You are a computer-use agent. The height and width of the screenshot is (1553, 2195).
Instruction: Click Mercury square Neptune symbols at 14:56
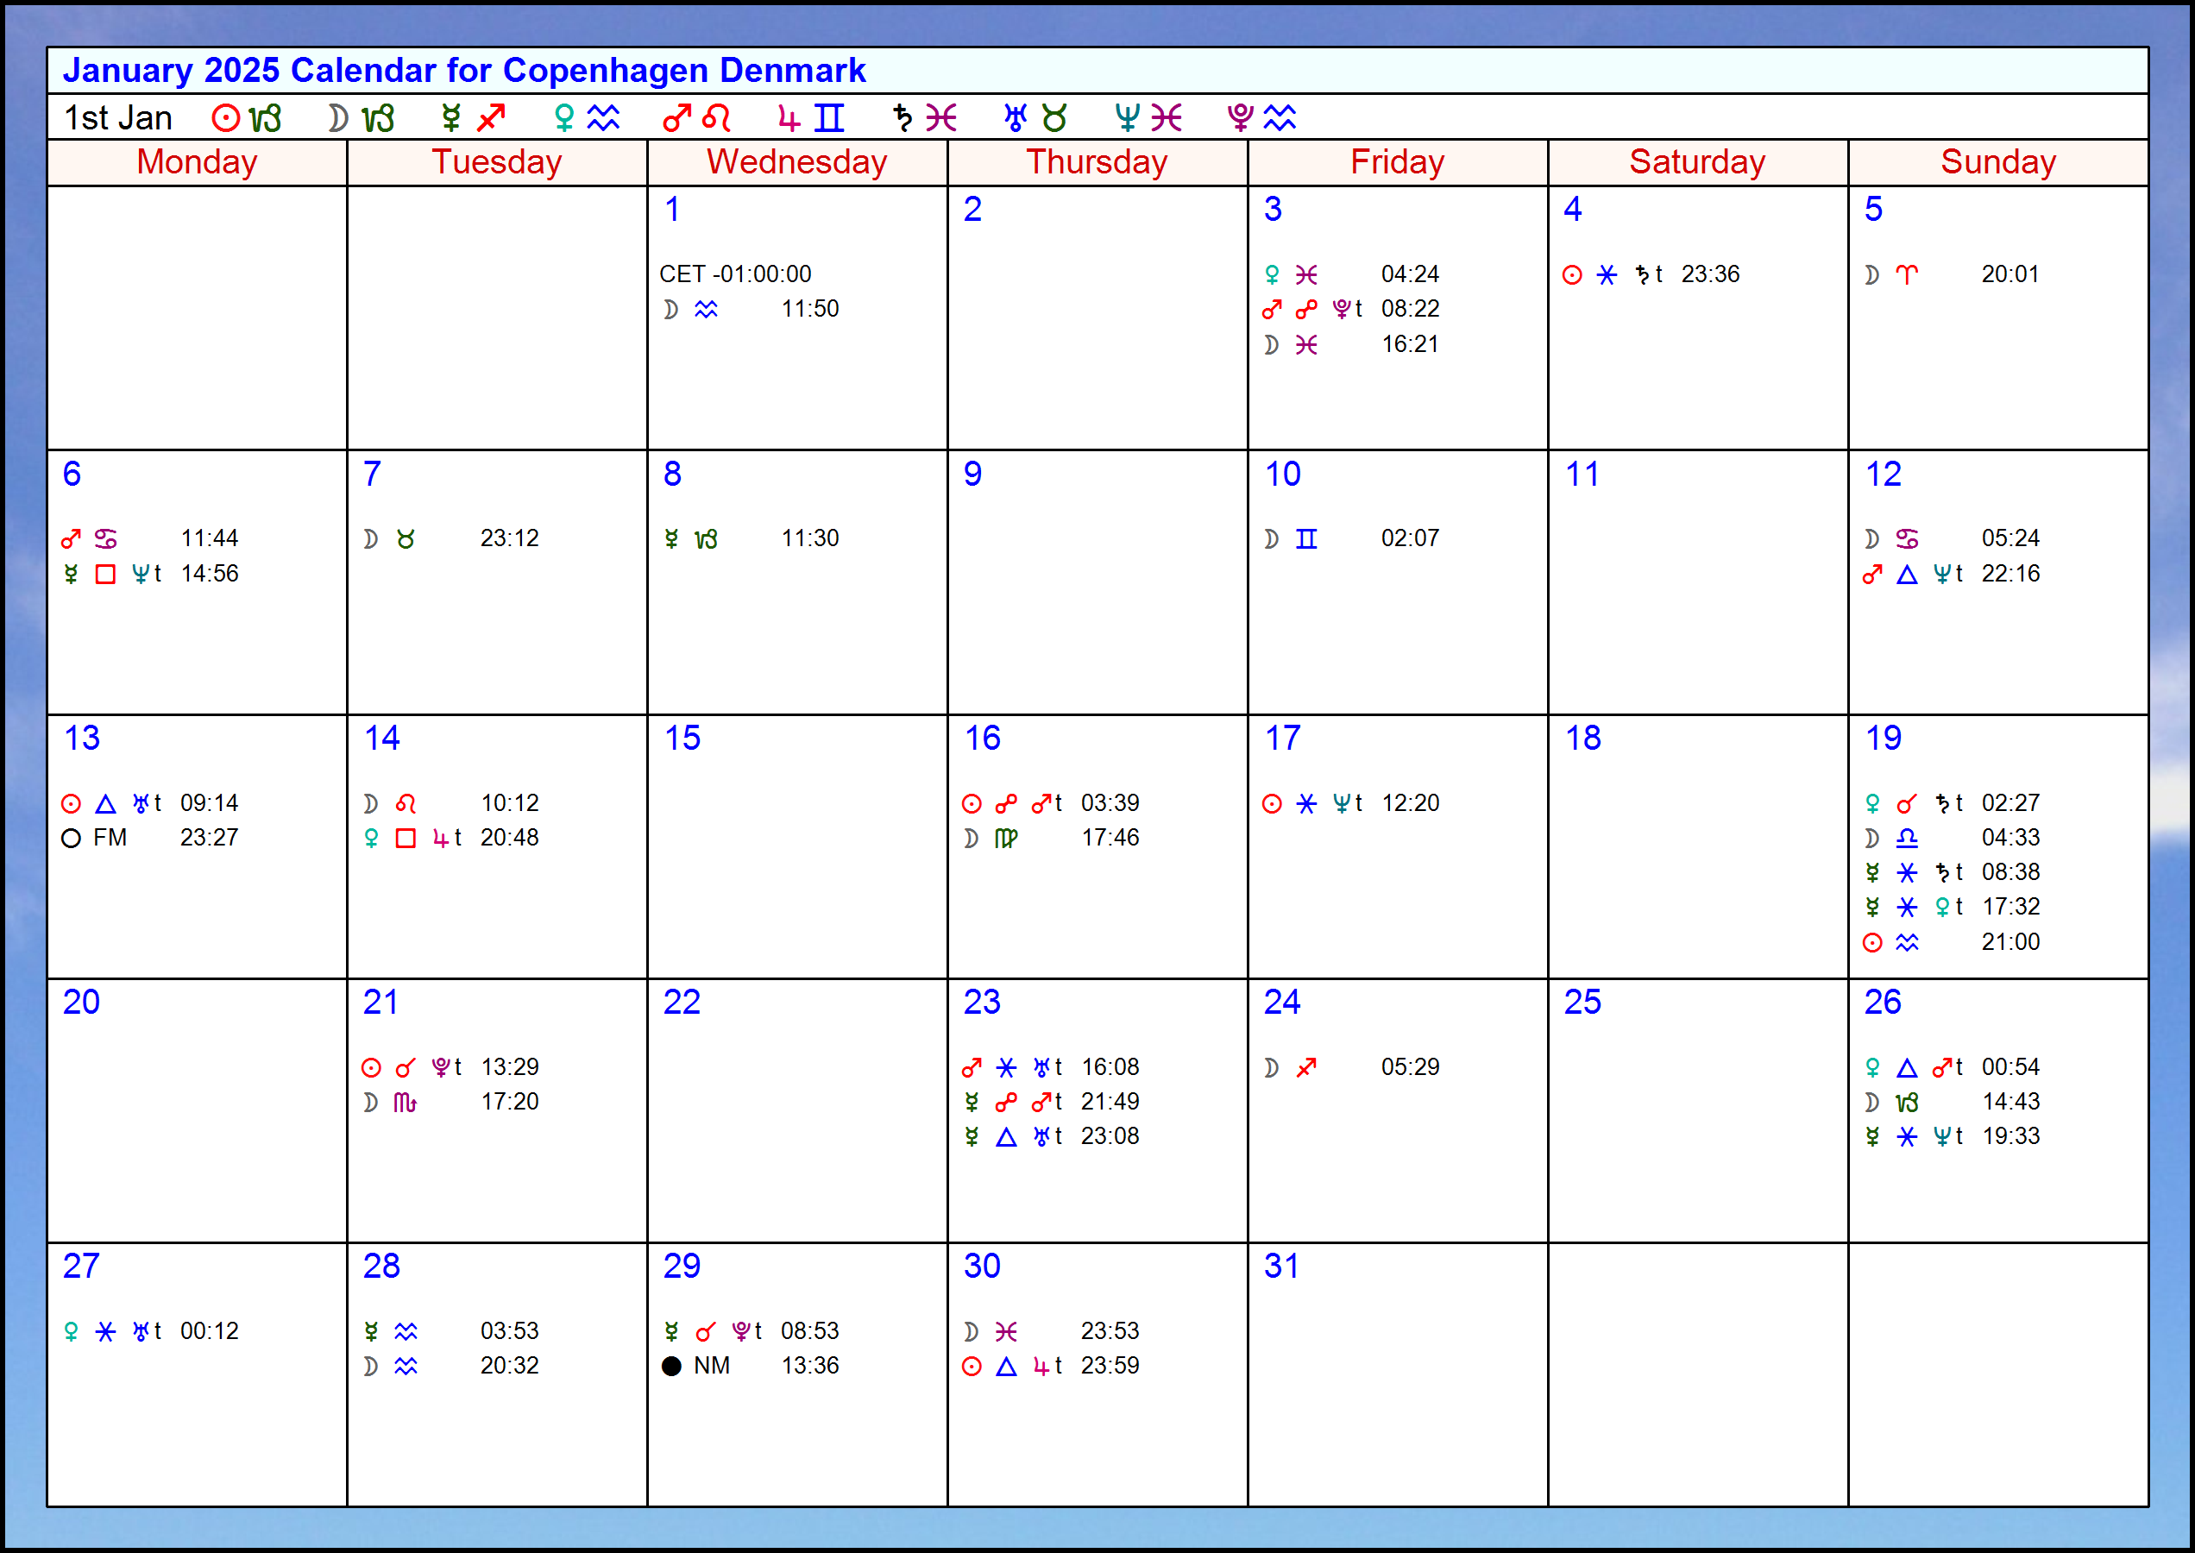point(112,574)
